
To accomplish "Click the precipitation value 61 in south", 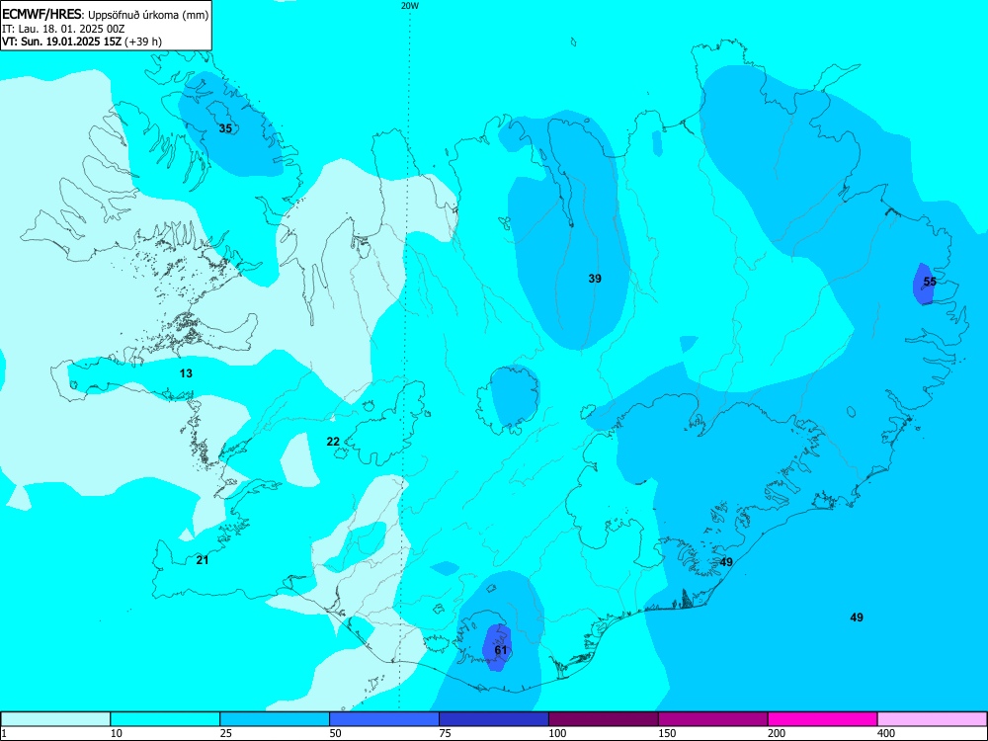I will (501, 650).
